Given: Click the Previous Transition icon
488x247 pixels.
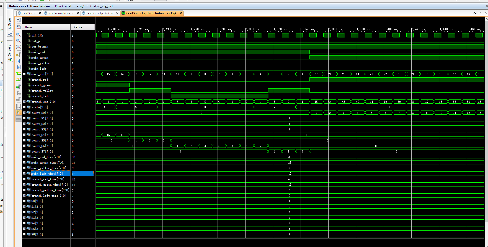Looking at the screenshot, I should (19, 73).
